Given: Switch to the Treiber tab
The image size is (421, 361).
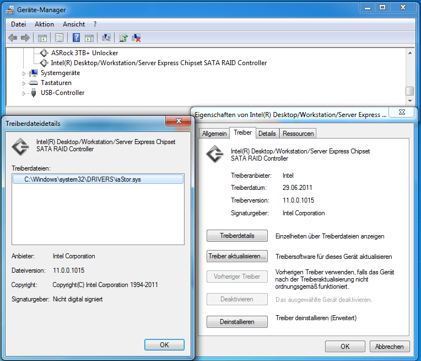Looking at the screenshot, I should tap(242, 132).
